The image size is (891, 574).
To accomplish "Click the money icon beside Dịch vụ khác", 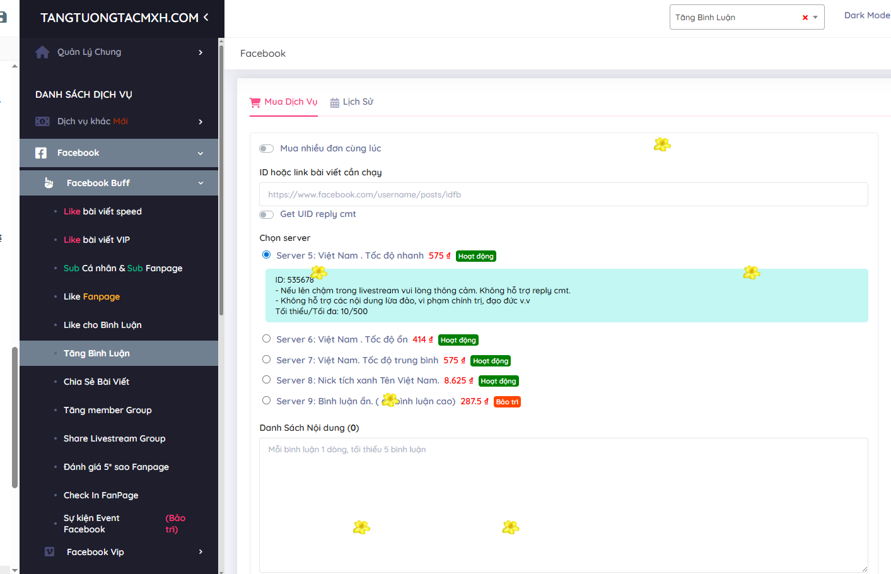I will point(42,122).
